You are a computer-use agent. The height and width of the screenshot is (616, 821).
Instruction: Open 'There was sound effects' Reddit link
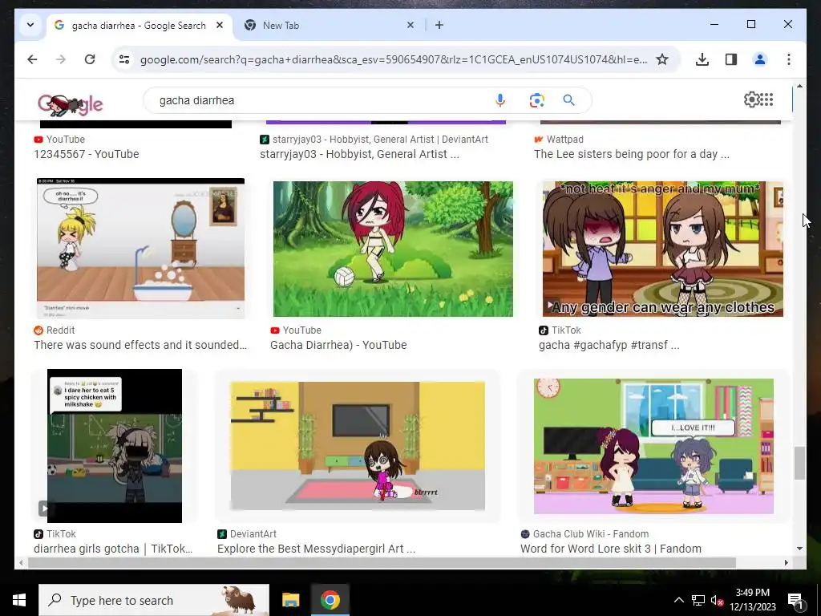click(x=140, y=345)
